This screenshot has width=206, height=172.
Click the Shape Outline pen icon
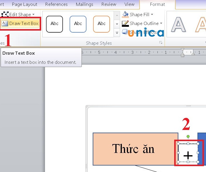pos(125,23)
